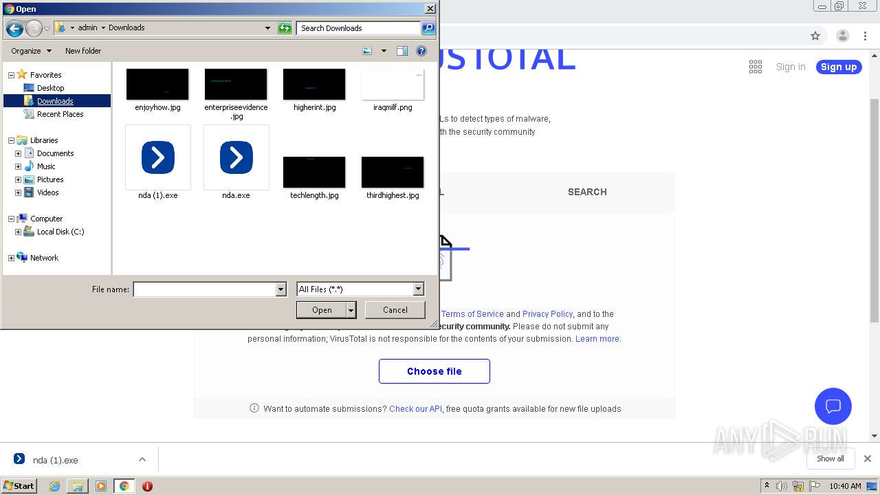This screenshot has width=880, height=495.
Task: Open the Chrome profile avatar icon
Action: point(843,36)
